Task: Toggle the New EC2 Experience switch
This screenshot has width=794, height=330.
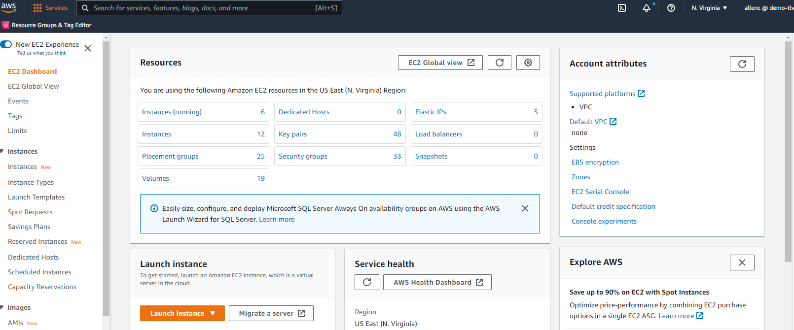Action: coord(6,44)
